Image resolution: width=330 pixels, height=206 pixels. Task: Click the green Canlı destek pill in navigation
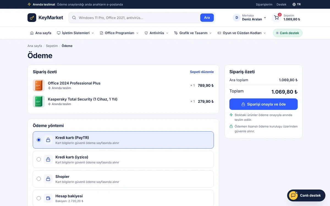(x=288, y=33)
